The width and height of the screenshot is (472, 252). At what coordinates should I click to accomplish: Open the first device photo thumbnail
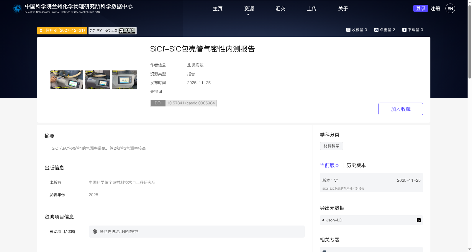click(67, 80)
